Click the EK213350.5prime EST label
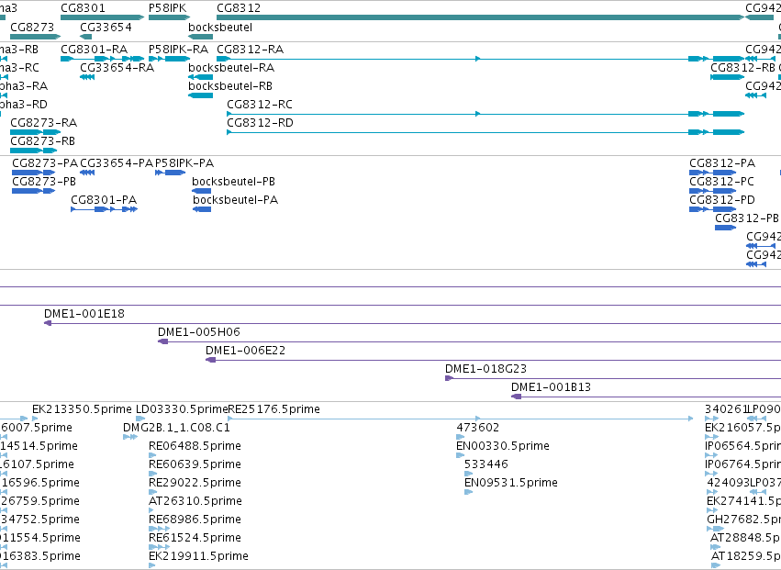 point(83,409)
